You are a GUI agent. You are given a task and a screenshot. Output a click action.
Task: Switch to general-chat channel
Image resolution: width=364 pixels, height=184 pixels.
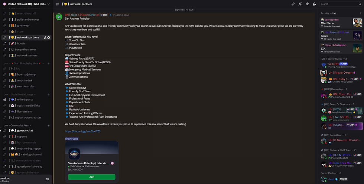(25, 130)
